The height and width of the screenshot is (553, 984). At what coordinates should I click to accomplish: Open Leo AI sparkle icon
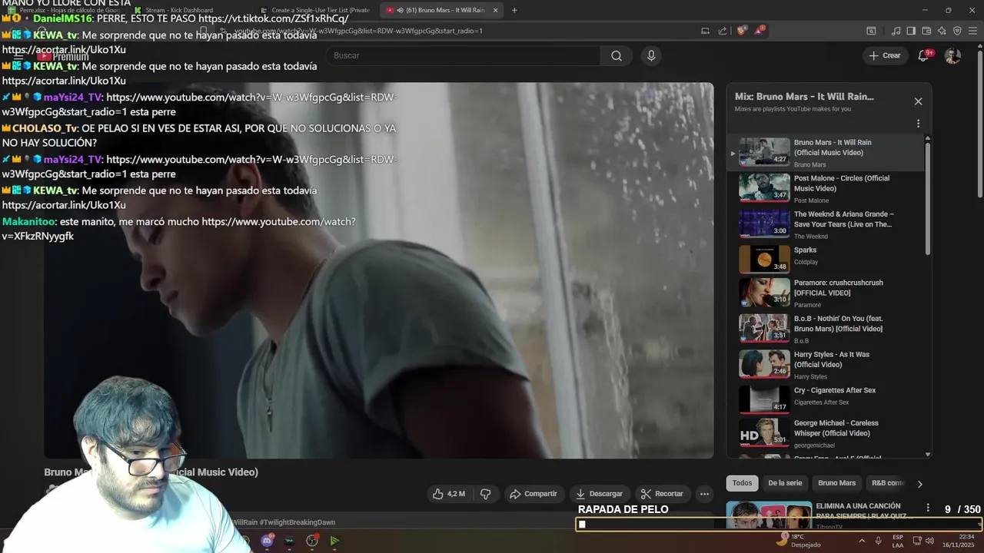pyautogui.click(x=942, y=31)
